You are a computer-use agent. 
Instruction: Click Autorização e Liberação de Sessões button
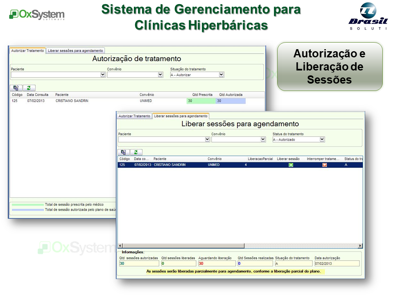(330, 66)
